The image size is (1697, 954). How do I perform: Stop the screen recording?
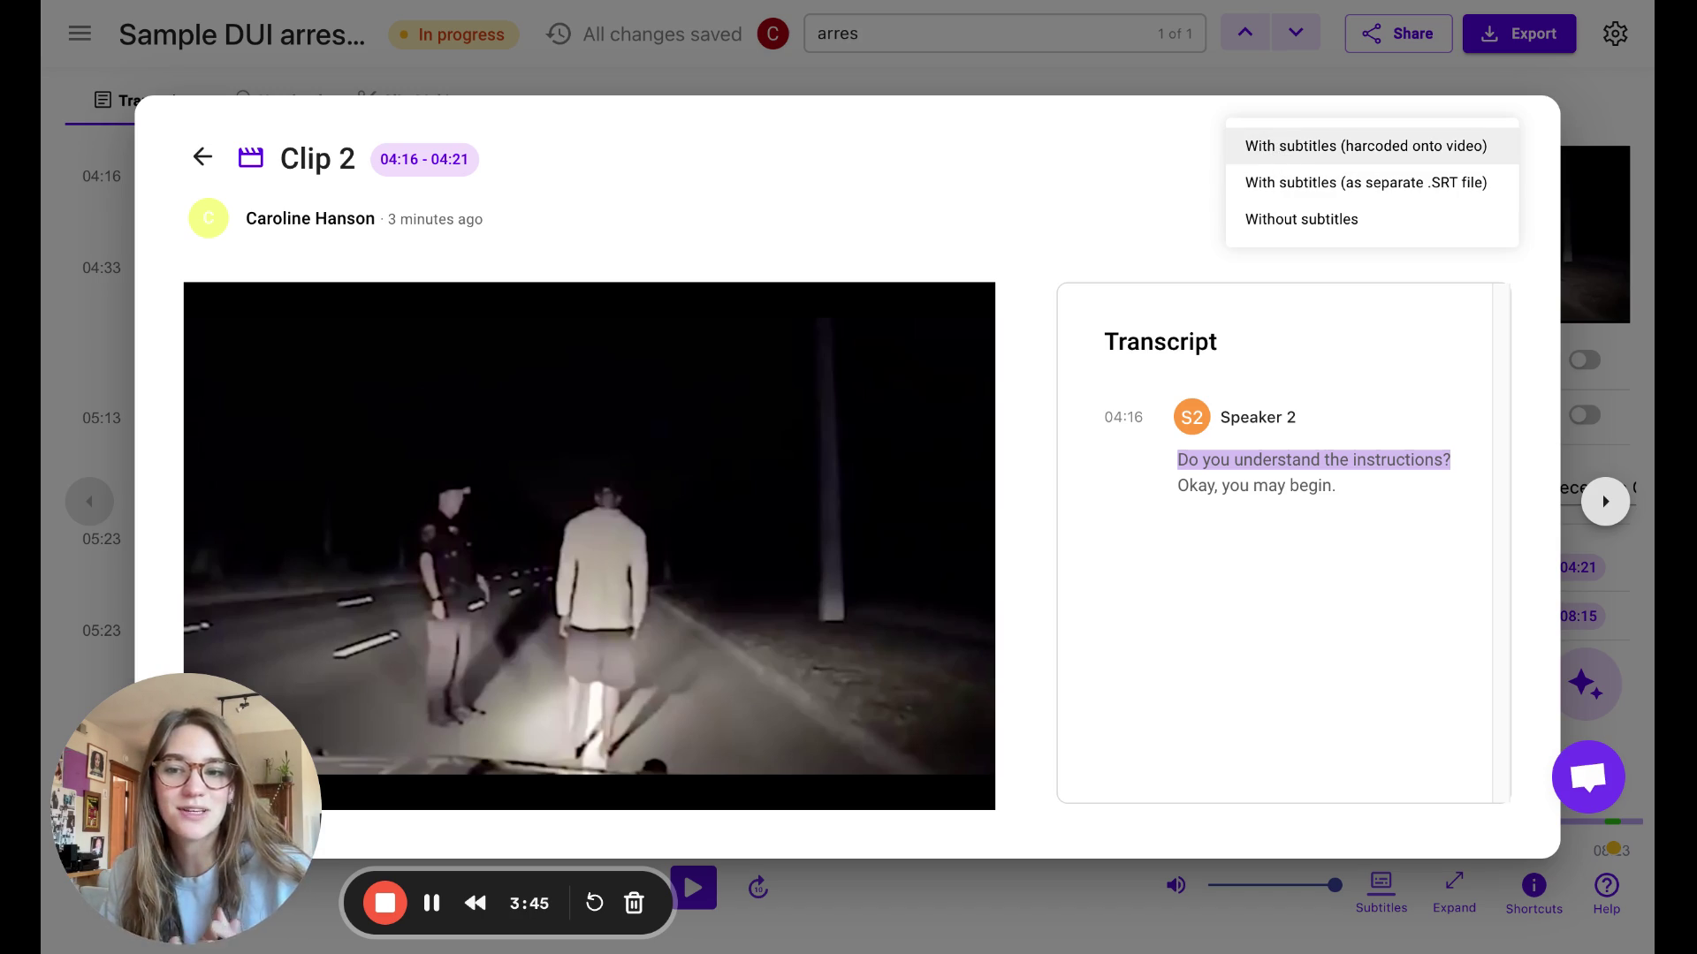click(x=385, y=903)
